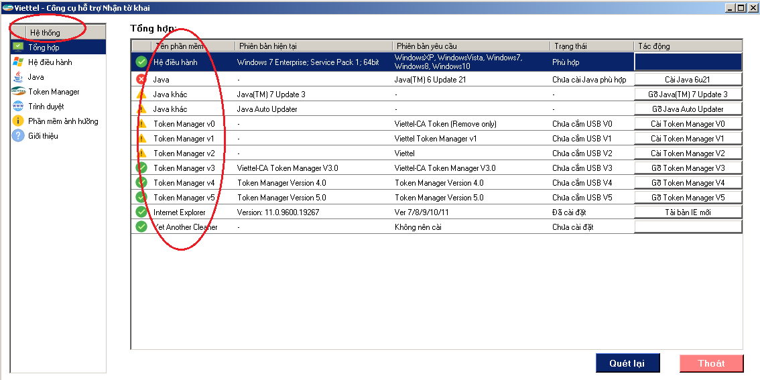Viewport: 760px width, 380px height.
Task: Click the Java(TM) 6 Update 21 cell
Action: [x=430, y=80]
